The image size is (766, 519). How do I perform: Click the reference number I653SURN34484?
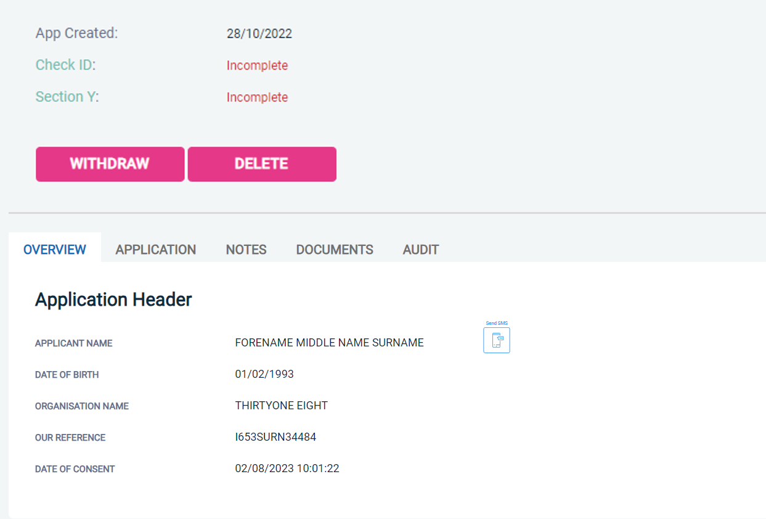coord(275,437)
